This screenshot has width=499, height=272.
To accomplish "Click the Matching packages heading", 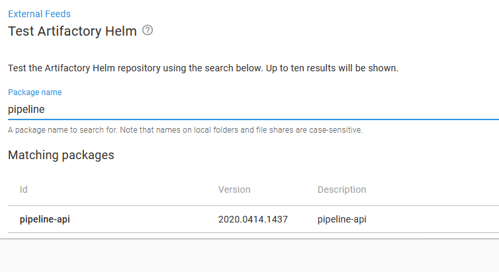I will pos(61,155).
